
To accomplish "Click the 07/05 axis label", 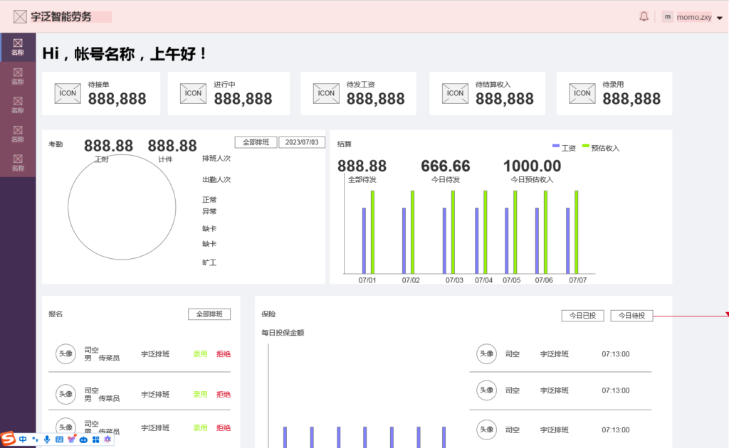I will point(511,280).
